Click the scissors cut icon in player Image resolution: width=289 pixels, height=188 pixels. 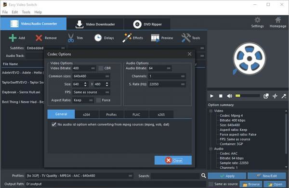pos(275,96)
